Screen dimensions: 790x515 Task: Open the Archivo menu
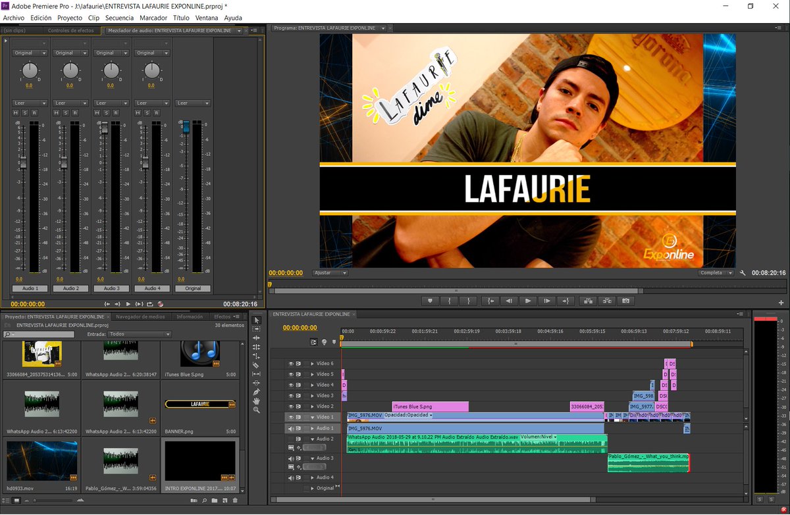click(x=14, y=18)
